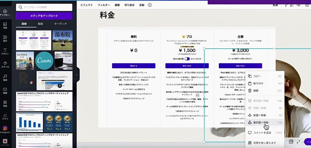Select the 湯布院 uploaded image thumbnail

coord(63,40)
